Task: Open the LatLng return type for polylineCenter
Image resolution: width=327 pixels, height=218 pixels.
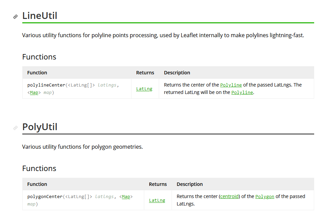Action: (144, 89)
